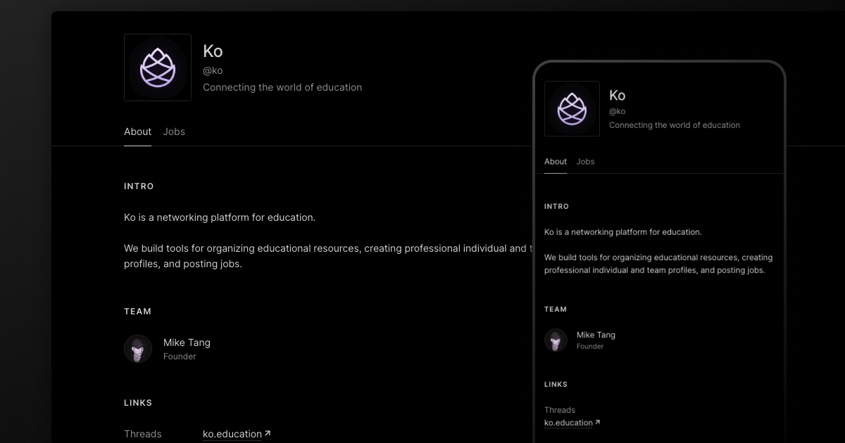The image size is (845, 443).
Task: Click Mike Tang's avatar in the mobile preview
Action: pos(556,340)
